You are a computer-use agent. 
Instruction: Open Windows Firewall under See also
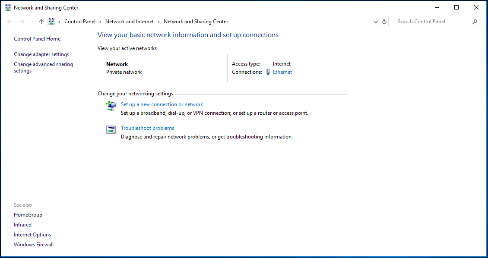click(x=34, y=245)
